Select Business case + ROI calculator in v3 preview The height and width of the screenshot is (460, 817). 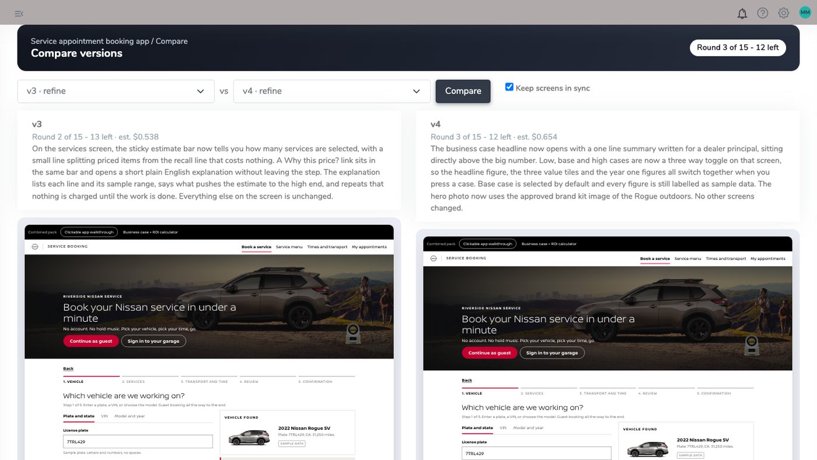pyautogui.click(x=151, y=232)
